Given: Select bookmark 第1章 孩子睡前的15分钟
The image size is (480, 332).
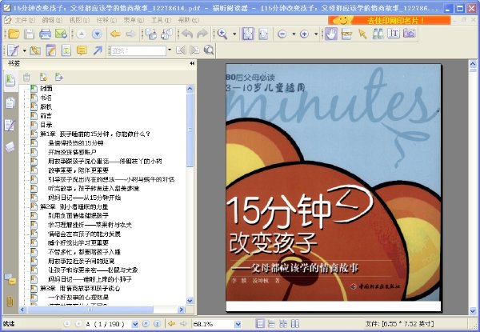Looking at the screenshot, I should point(95,134).
